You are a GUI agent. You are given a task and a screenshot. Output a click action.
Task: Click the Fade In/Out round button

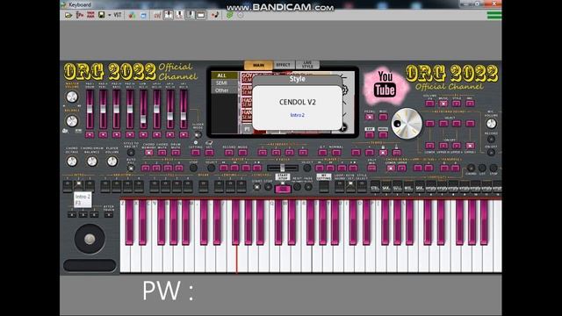pyautogui.click(x=308, y=187)
